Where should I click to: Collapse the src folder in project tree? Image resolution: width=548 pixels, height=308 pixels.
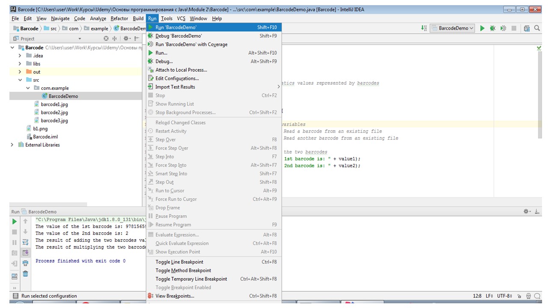point(20,80)
